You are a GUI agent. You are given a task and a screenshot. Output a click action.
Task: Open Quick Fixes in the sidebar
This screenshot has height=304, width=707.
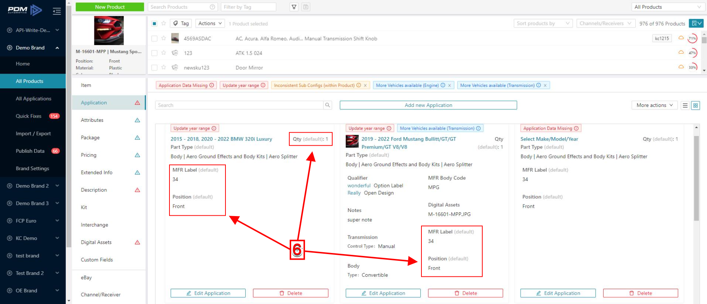(x=33, y=116)
